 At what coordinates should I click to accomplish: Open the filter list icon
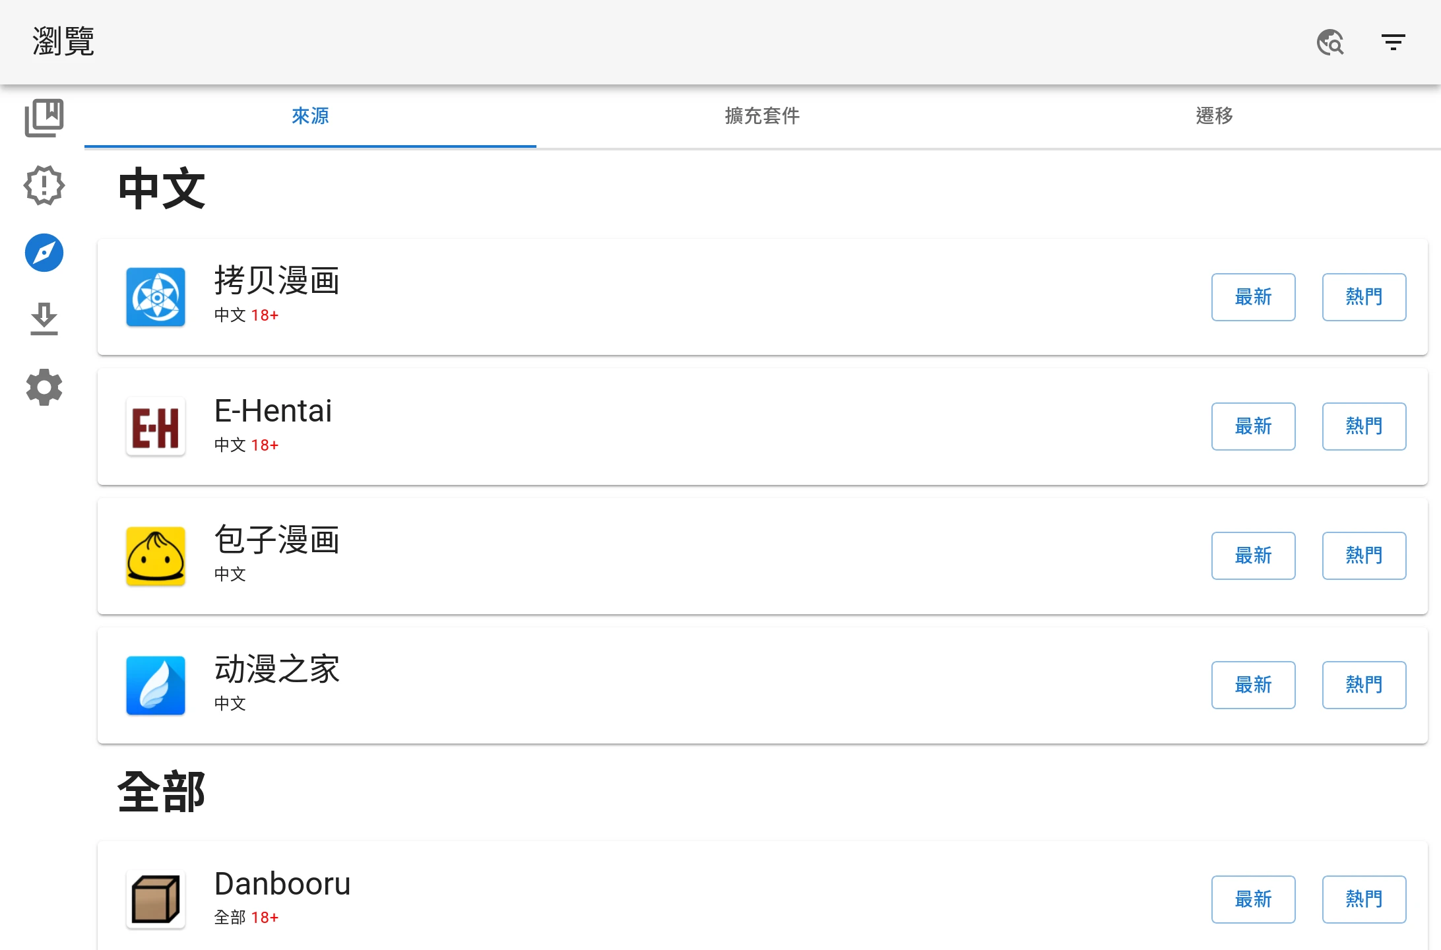[x=1393, y=43]
